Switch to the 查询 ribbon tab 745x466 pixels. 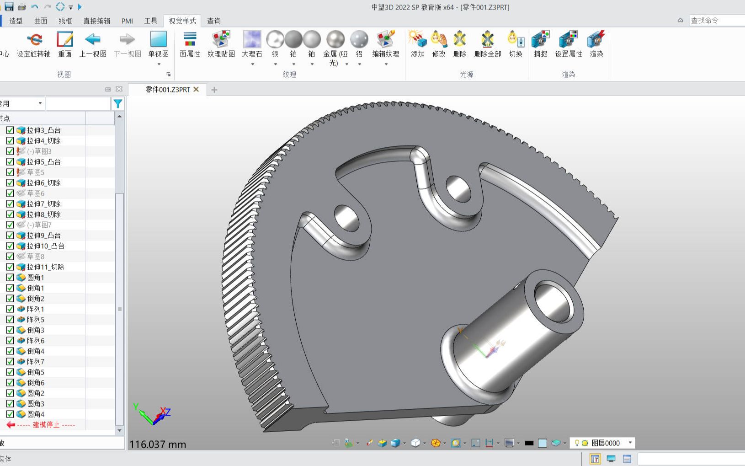point(214,21)
